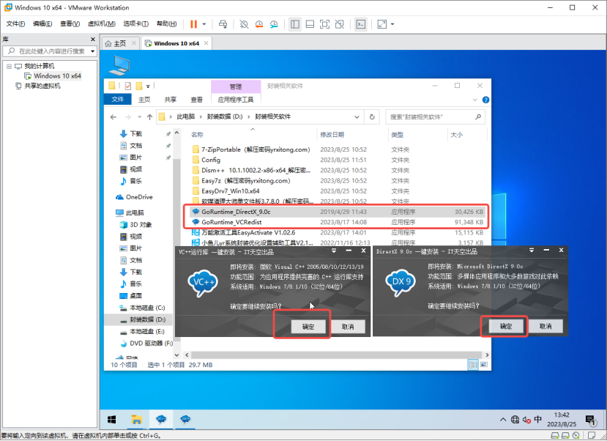
Task: Confirm install with 确定 in DirectX dialog
Action: click(x=505, y=327)
